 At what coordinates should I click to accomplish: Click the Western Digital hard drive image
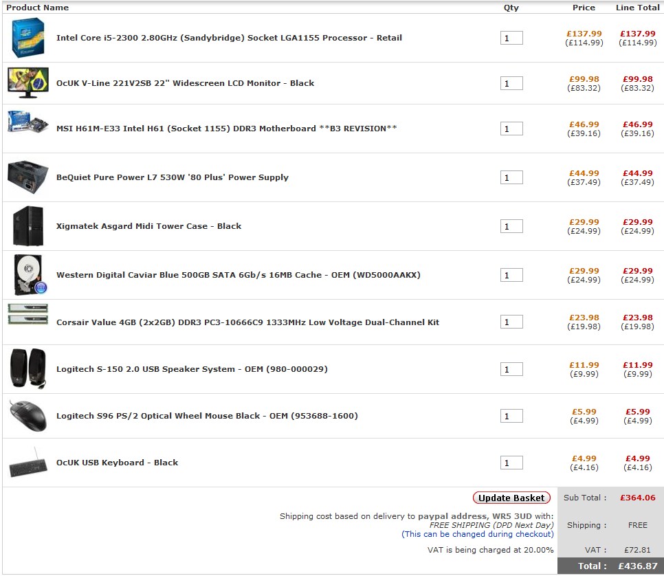[x=30, y=274]
